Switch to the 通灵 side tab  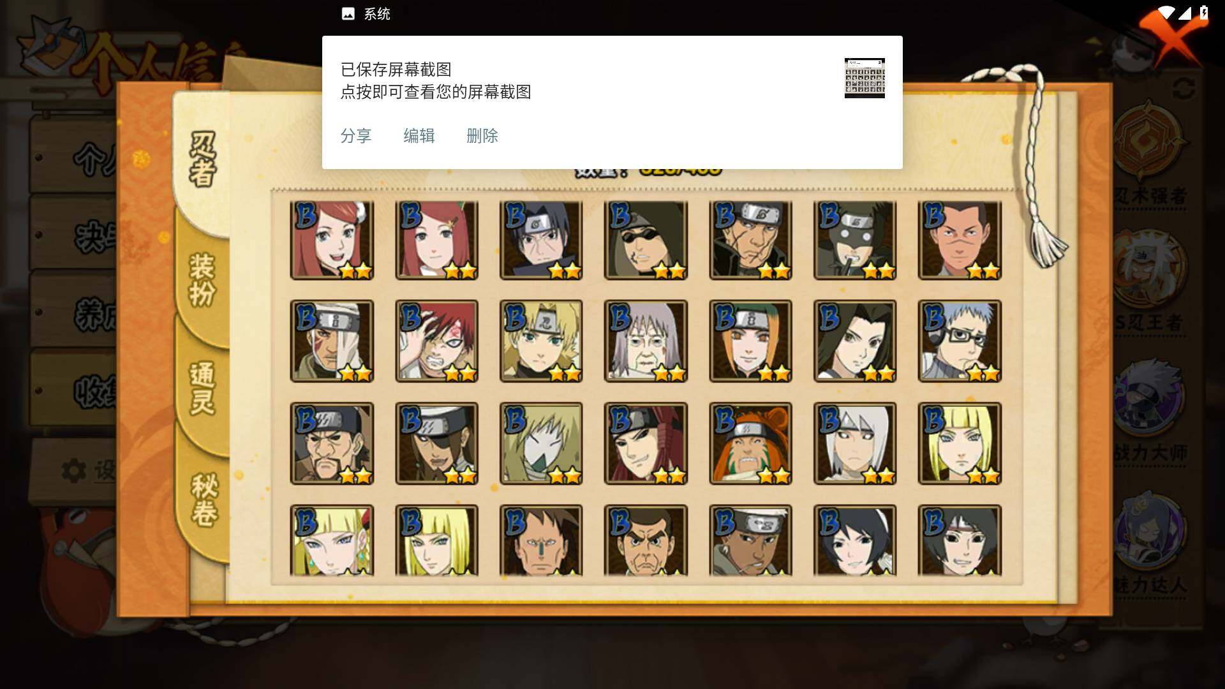203,389
